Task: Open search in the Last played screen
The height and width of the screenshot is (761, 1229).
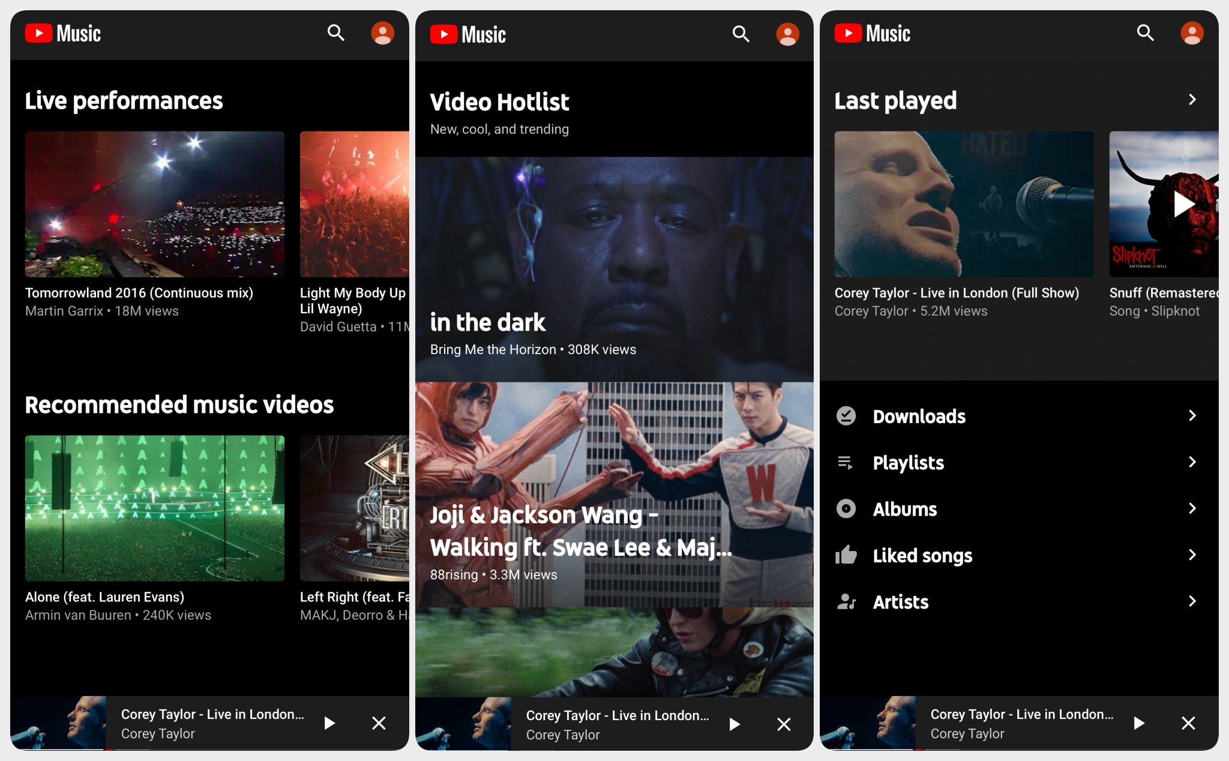Action: click(1146, 33)
